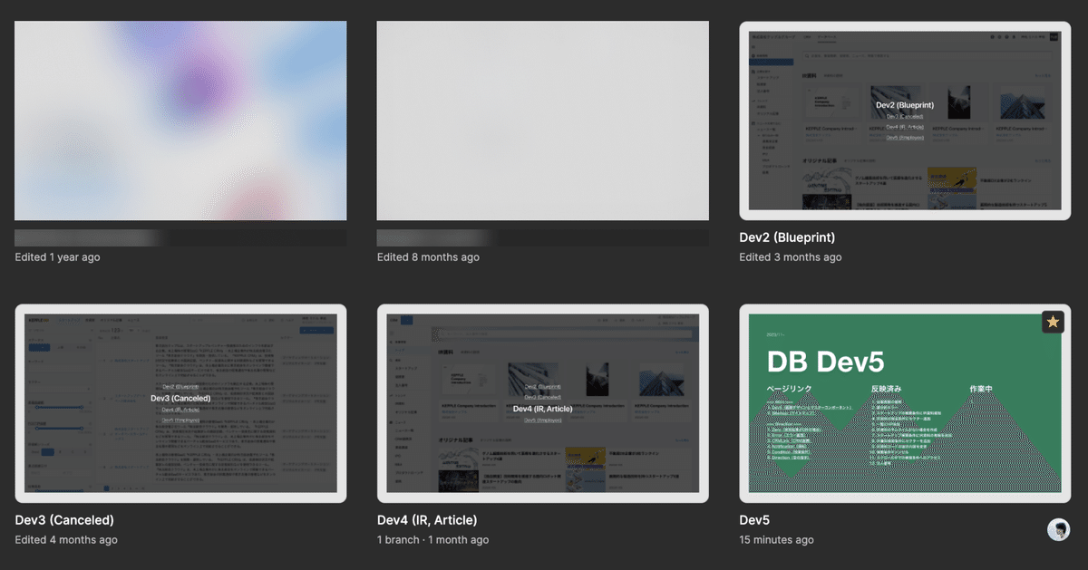Toggle the star favorite icon on Dev5
This screenshot has height=570, width=1088.
coord(1053,322)
